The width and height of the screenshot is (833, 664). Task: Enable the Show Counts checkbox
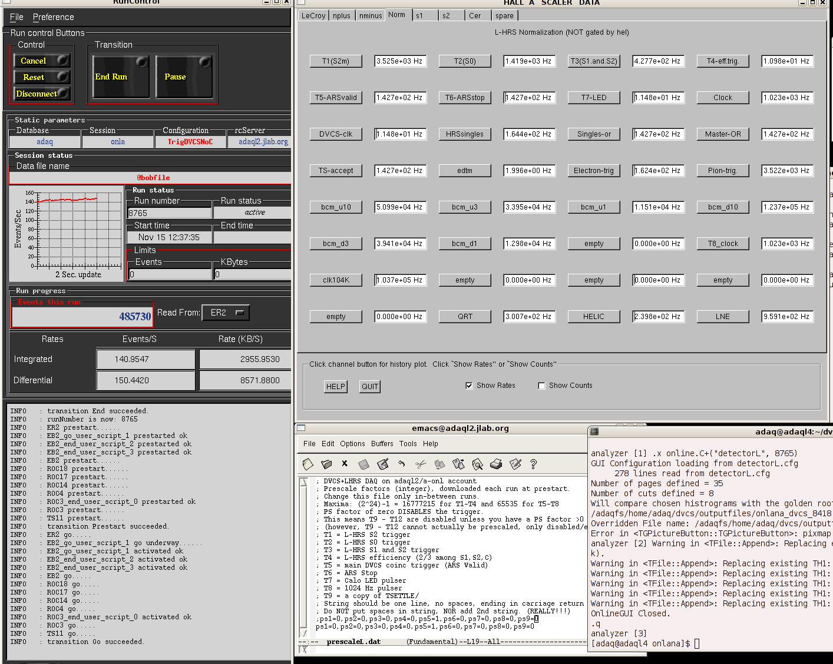pos(541,386)
